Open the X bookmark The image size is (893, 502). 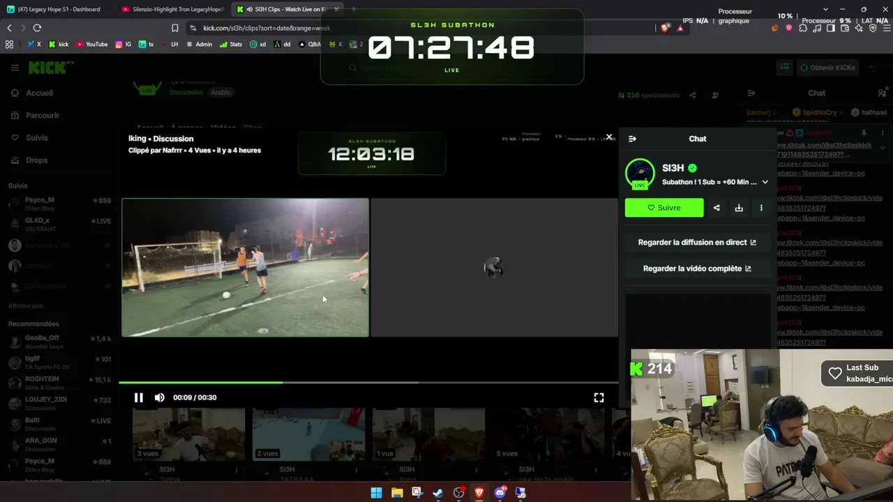pyautogui.click(x=34, y=44)
